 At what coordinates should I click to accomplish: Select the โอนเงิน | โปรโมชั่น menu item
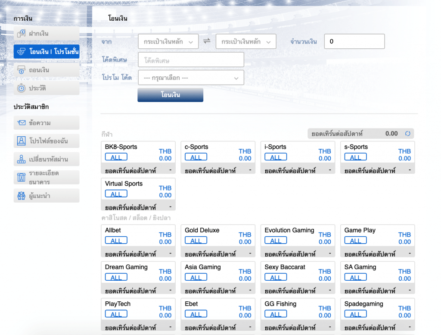click(47, 52)
